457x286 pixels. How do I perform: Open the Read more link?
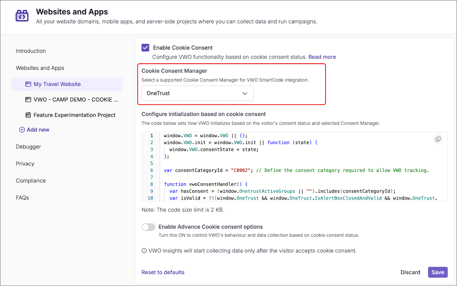tap(322, 57)
